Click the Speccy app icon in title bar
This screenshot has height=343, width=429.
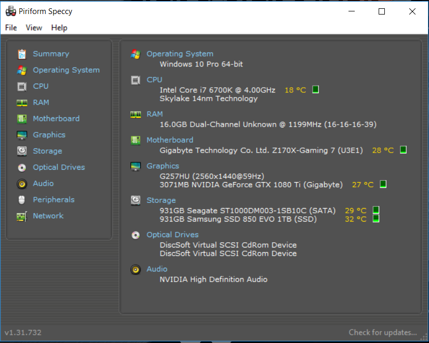[11, 11]
